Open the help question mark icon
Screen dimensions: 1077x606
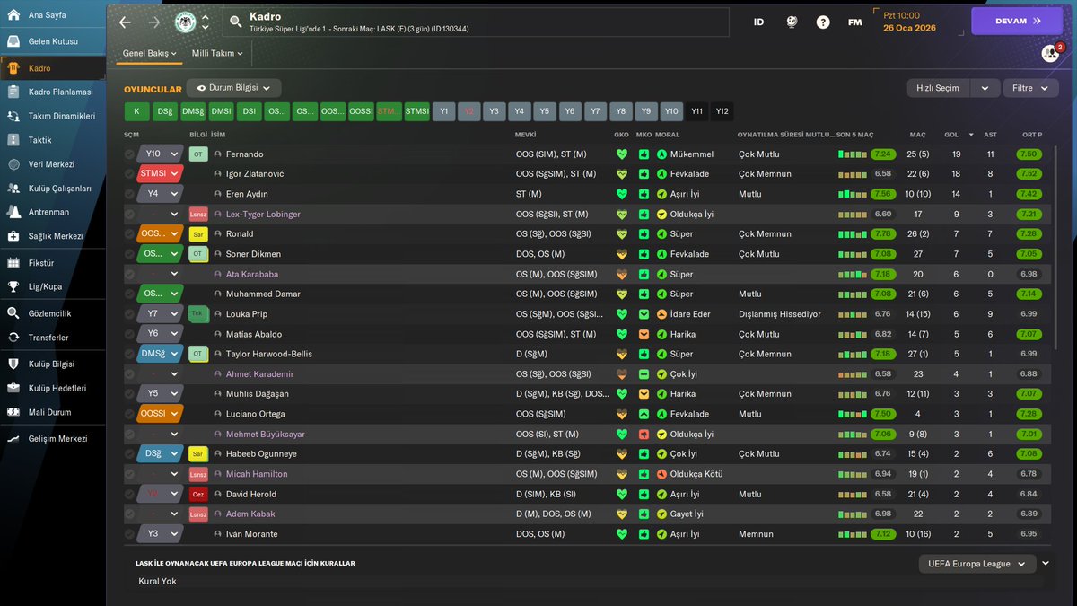click(x=823, y=22)
